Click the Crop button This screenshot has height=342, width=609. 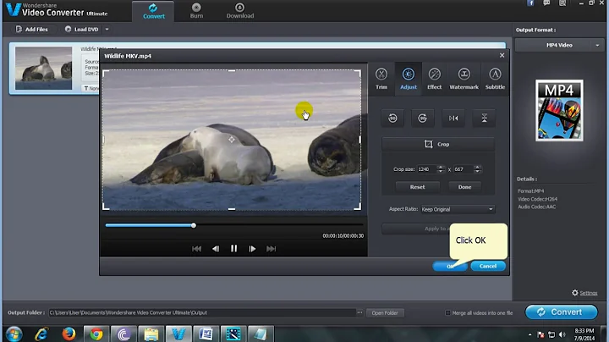pyautogui.click(x=438, y=144)
